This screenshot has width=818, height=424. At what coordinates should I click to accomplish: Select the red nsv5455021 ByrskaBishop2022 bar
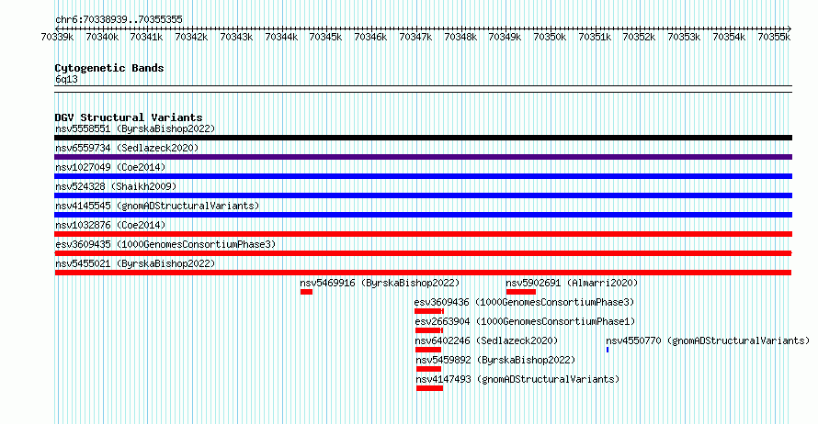423,273
